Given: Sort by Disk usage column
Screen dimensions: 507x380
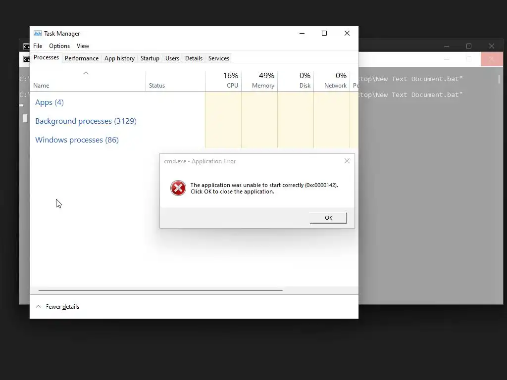Looking at the screenshot, I should point(296,80).
